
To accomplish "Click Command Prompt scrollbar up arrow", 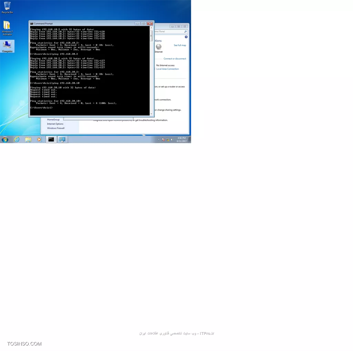I will tap(151, 28).
